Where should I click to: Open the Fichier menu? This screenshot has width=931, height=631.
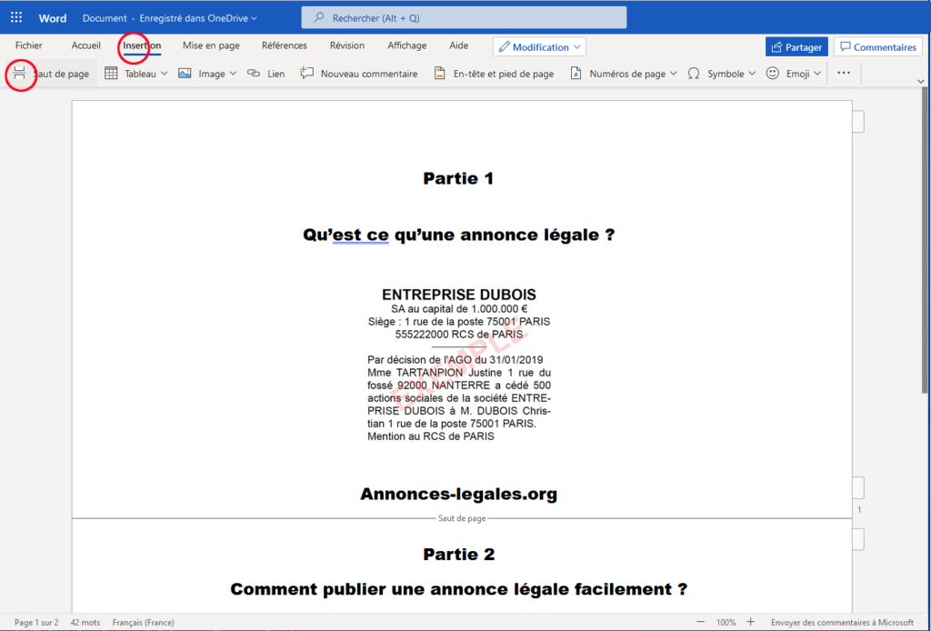pyautogui.click(x=29, y=45)
